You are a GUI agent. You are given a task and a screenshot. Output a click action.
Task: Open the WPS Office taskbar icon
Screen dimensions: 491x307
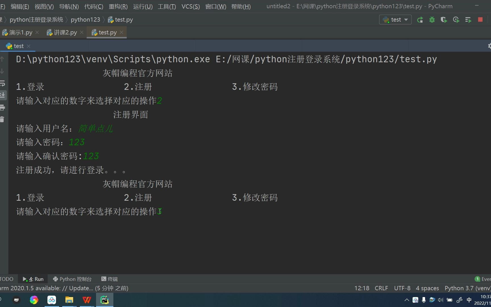click(87, 300)
